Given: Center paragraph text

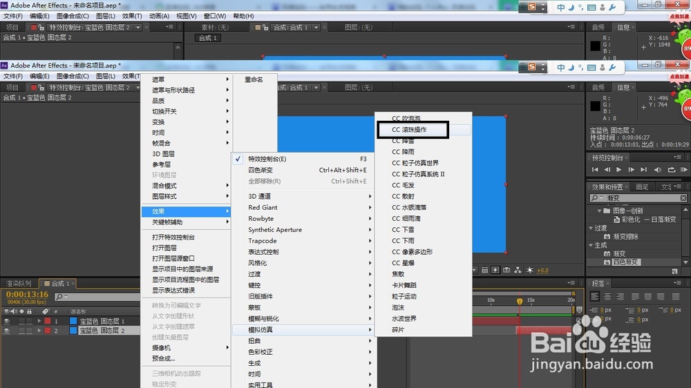Looking at the screenshot, I should [607, 296].
